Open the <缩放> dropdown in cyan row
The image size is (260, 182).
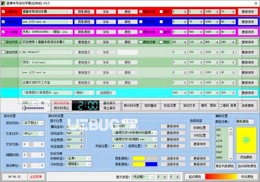click(x=92, y=93)
